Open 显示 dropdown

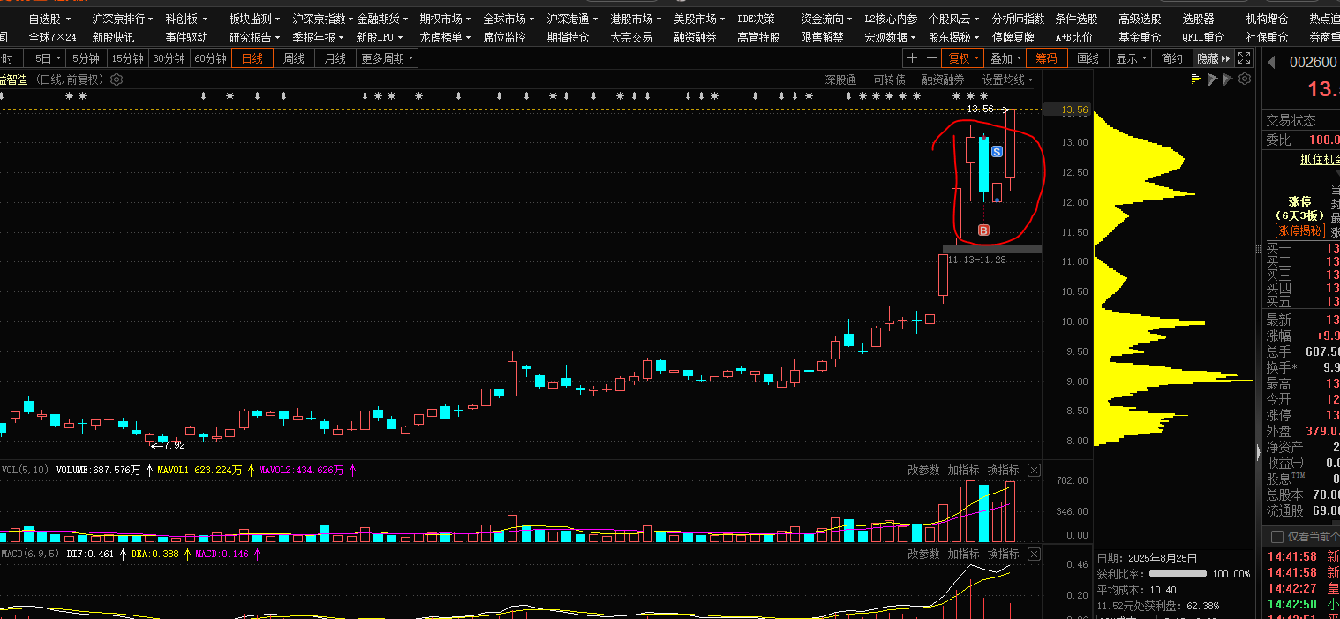coord(1131,58)
